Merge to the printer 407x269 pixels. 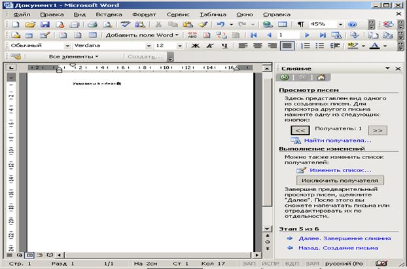coord(388,35)
